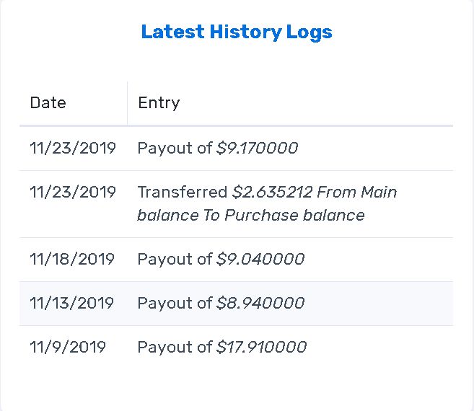474x411 pixels.
Task: Click the Payout of $9.170000 entry
Action: pyautogui.click(x=218, y=148)
